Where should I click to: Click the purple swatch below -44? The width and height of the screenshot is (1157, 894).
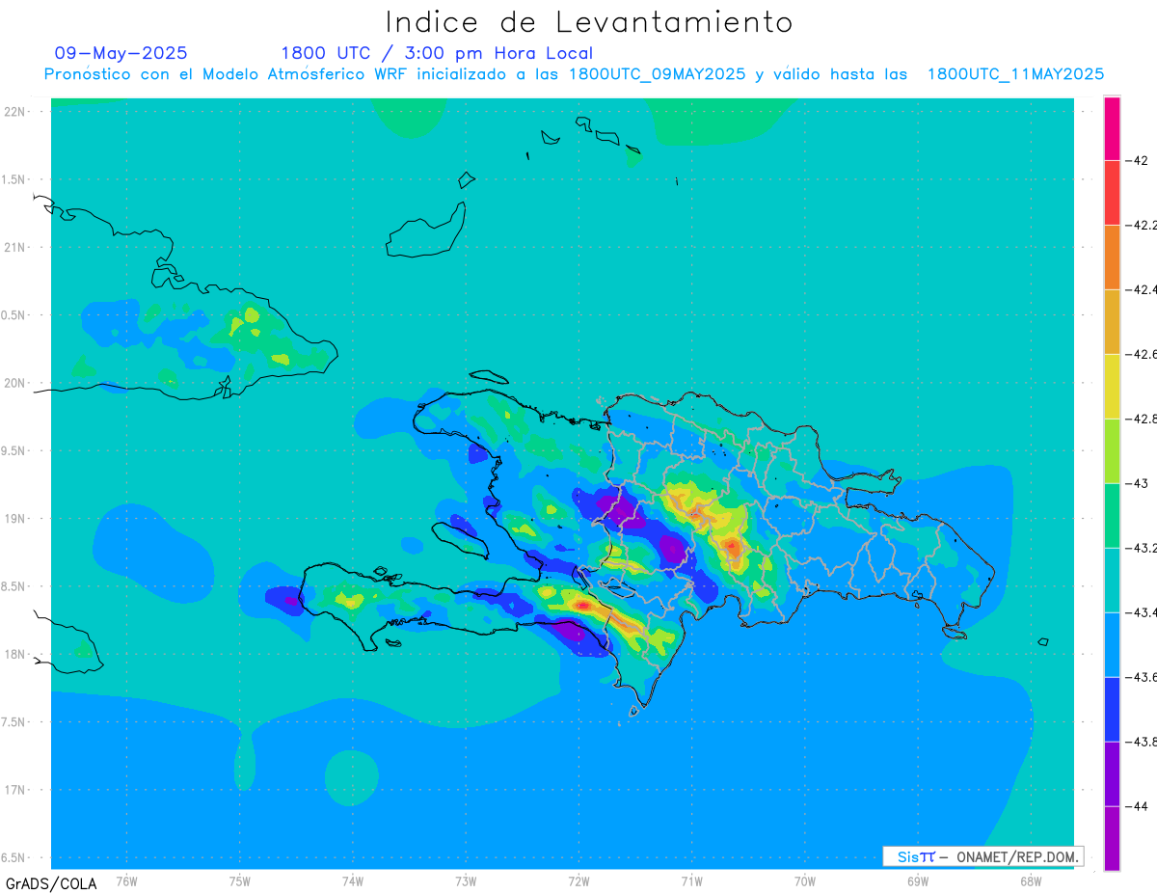(1112, 838)
